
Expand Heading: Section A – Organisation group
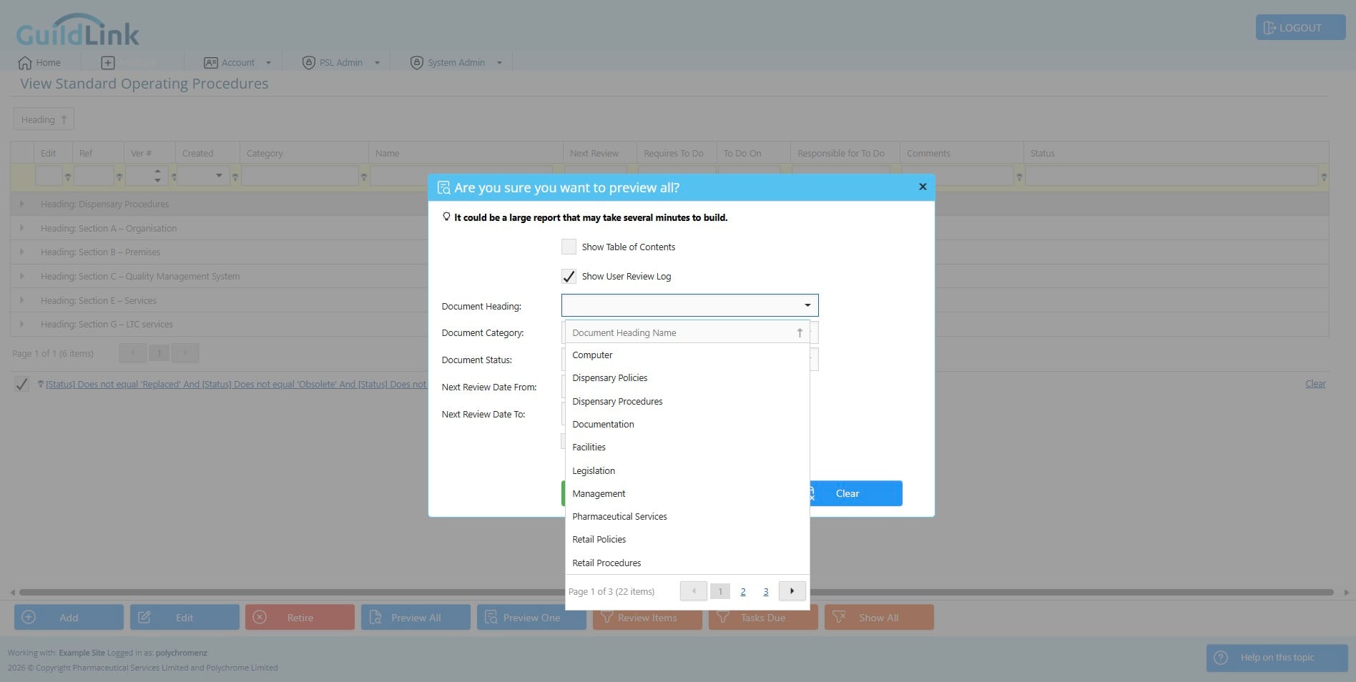pyautogui.click(x=22, y=228)
